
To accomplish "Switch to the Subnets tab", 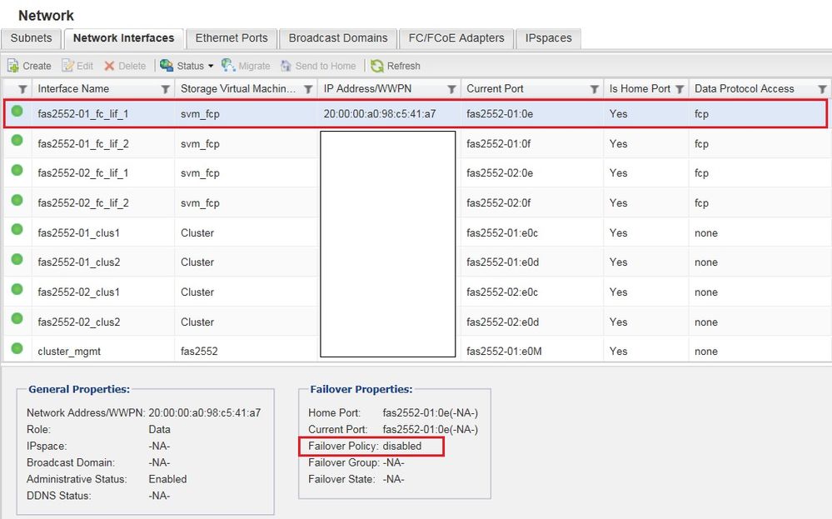I will tap(32, 38).
